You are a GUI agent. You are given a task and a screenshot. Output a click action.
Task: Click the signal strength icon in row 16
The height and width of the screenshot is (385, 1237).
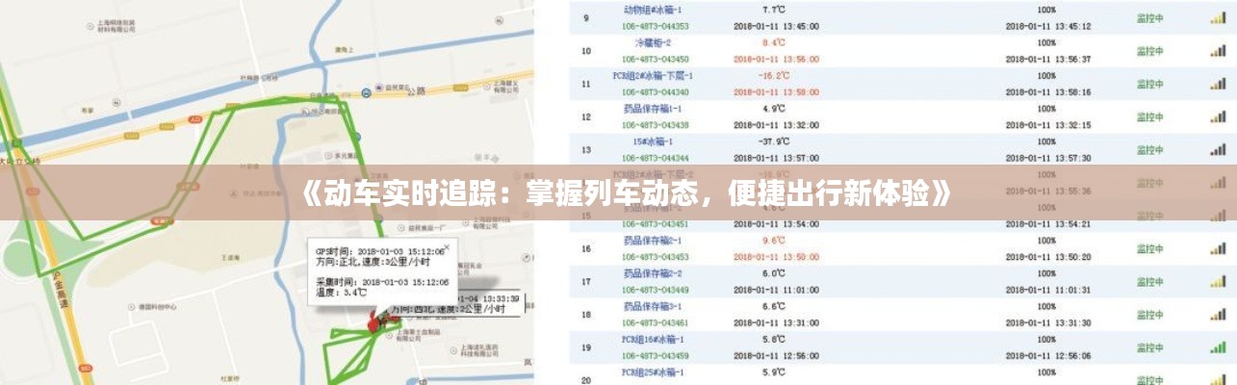coord(1217,248)
